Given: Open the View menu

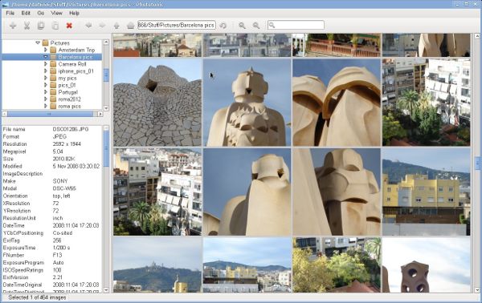Looking at the screenshot, I should coord(56,13).
